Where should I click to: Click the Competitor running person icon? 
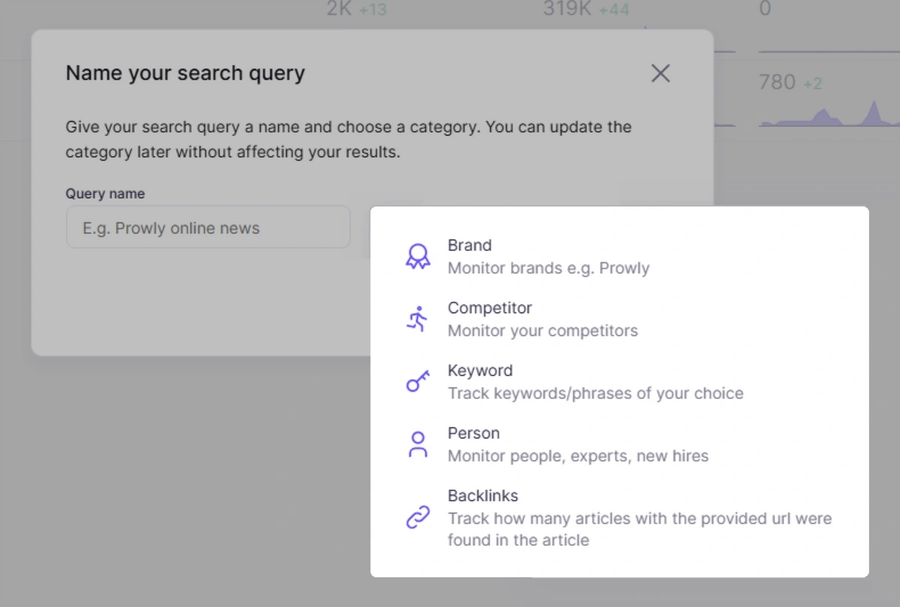(x=418, y=319)
